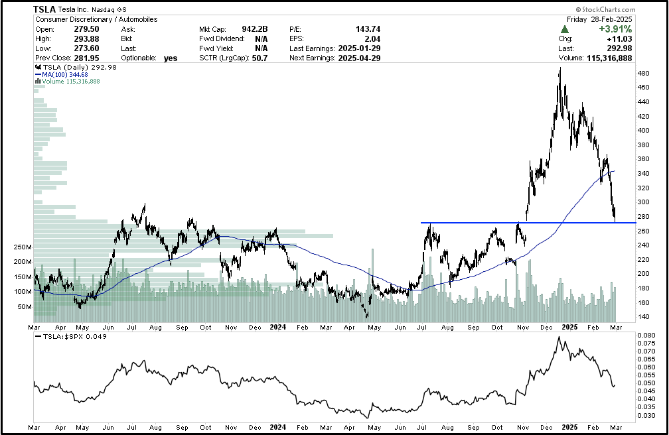
Task: Click the Bid: label
Action: point(127,39)
